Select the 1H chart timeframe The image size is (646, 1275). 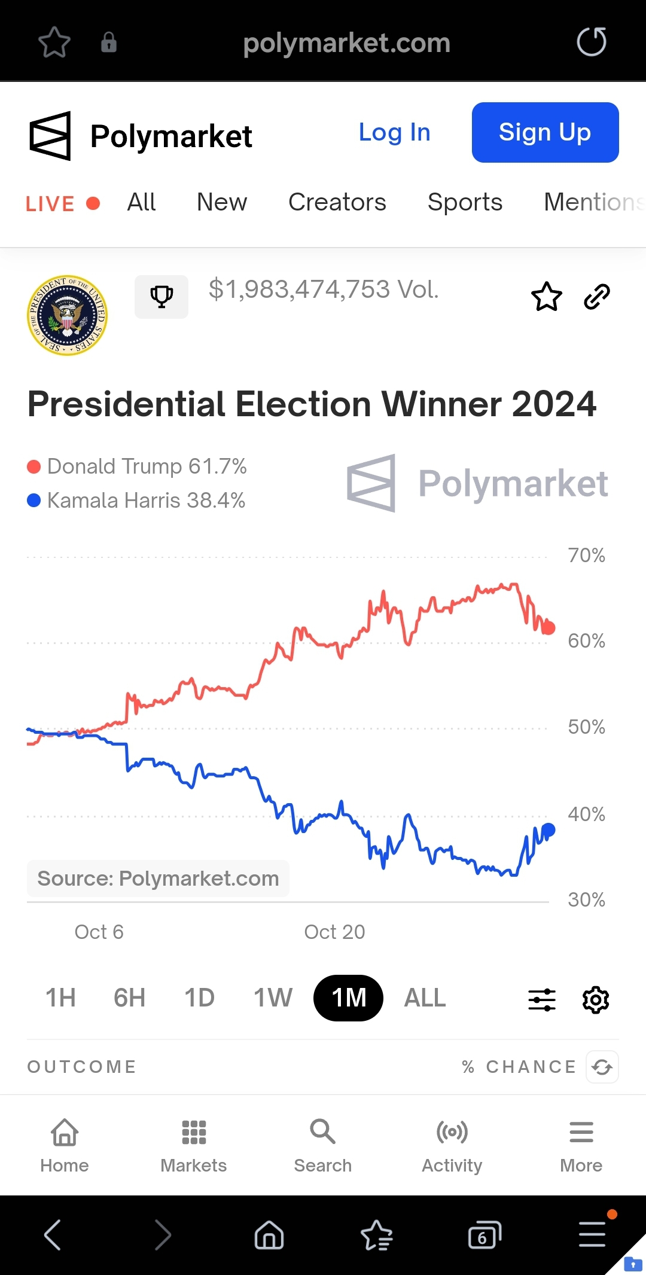[61, 998]
